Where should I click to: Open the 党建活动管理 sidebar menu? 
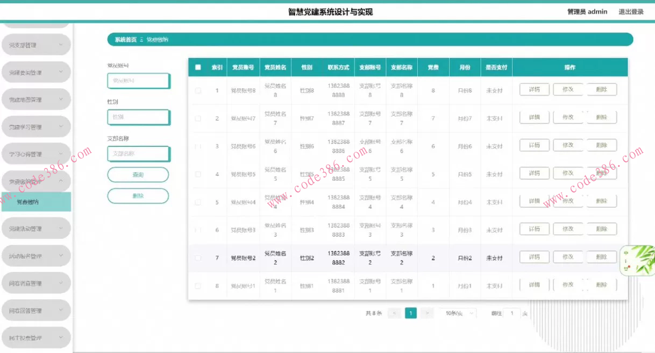[35, 228]
